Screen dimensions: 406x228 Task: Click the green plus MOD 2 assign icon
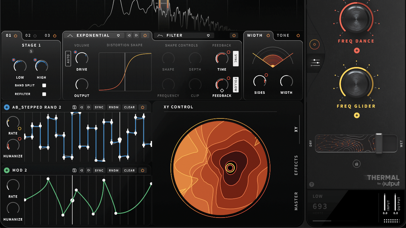7,170
